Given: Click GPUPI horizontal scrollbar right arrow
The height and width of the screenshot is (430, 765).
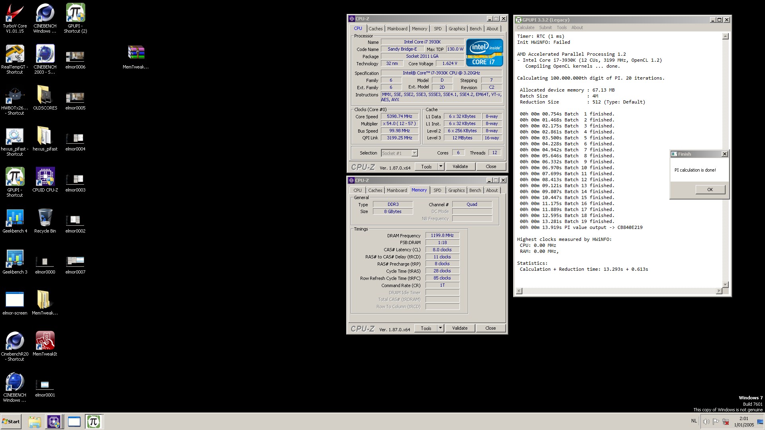Looking at the screenshot, I should point(719,291).
